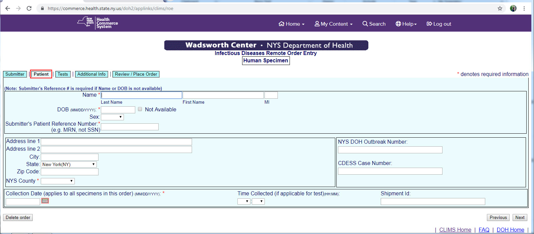Image resolution: width=534 pixels, height=234 pixels.
Task: Click Submitter's Patient Reference Number field
Action: 130,127
